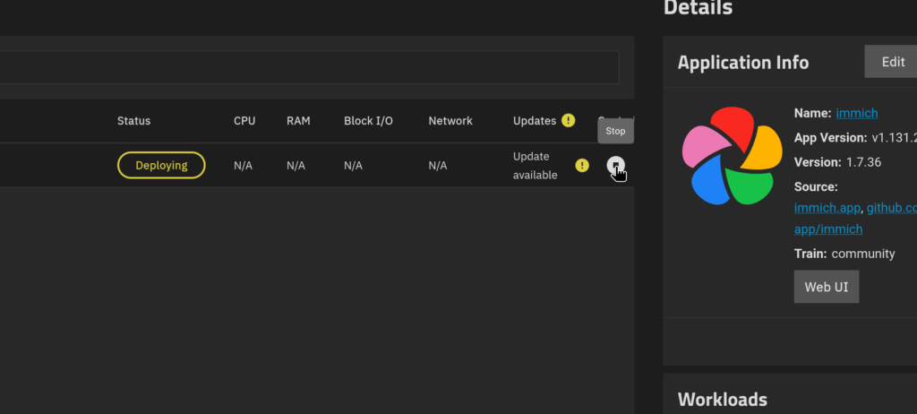Open the Edit button in Application Info
The width and height of the screenshot is (917, 414).
tap(891, 62)
